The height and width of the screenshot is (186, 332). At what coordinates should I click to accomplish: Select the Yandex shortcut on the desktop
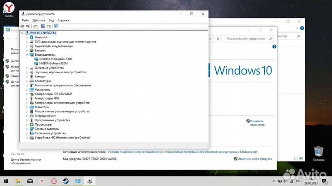(9, 8)
